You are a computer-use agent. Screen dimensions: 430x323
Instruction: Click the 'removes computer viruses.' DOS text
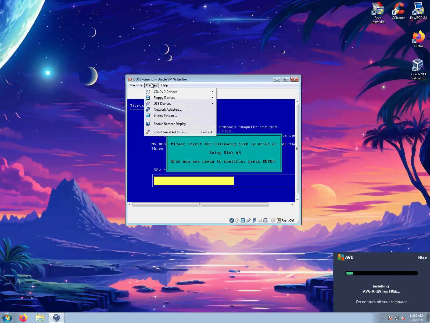click(x=249, y=127)
